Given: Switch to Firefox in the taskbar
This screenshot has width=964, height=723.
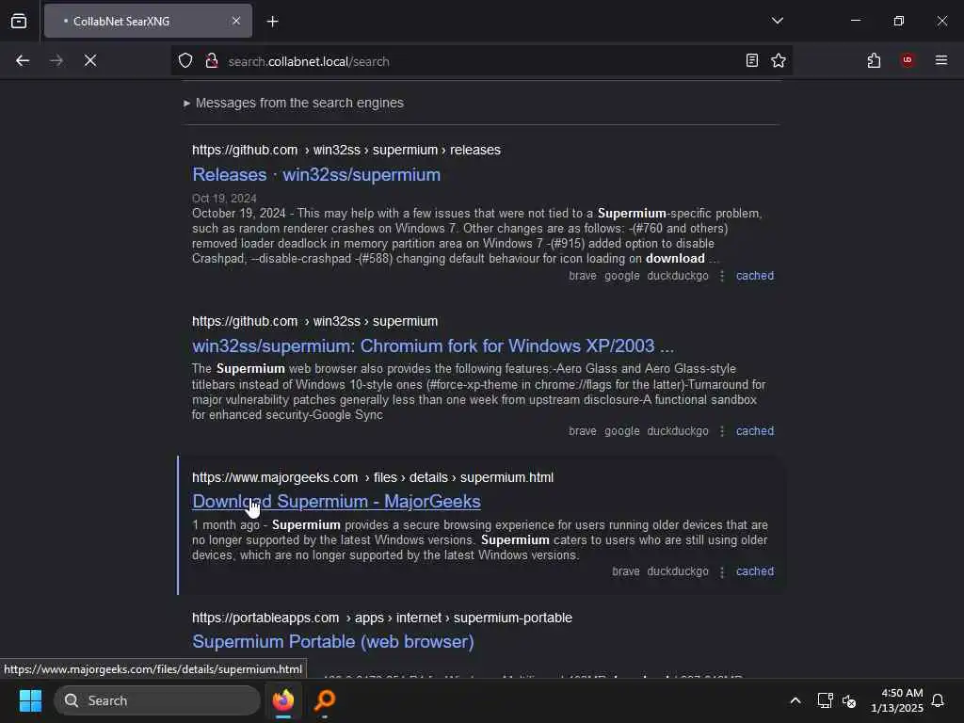Looking at the screenshot, I should (283, 700).
